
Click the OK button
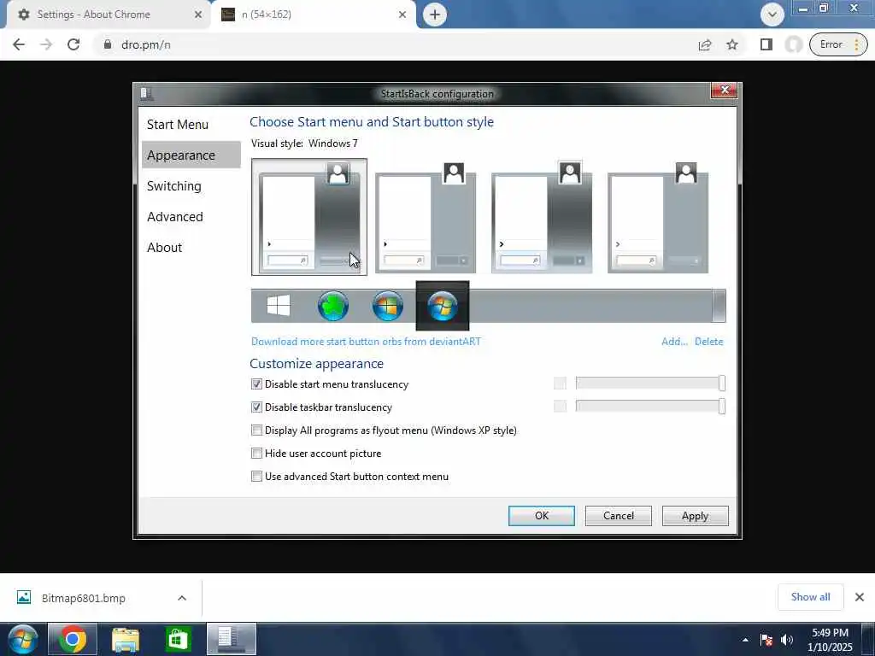(541, 515)
